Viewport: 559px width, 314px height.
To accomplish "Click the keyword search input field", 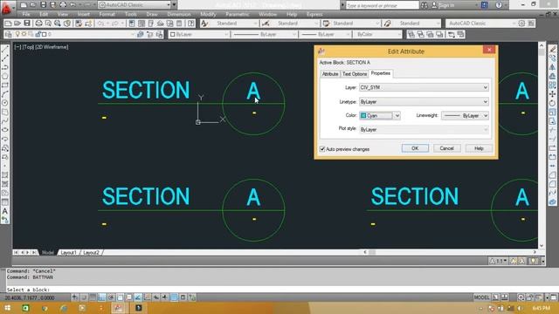I will [382, 5].
